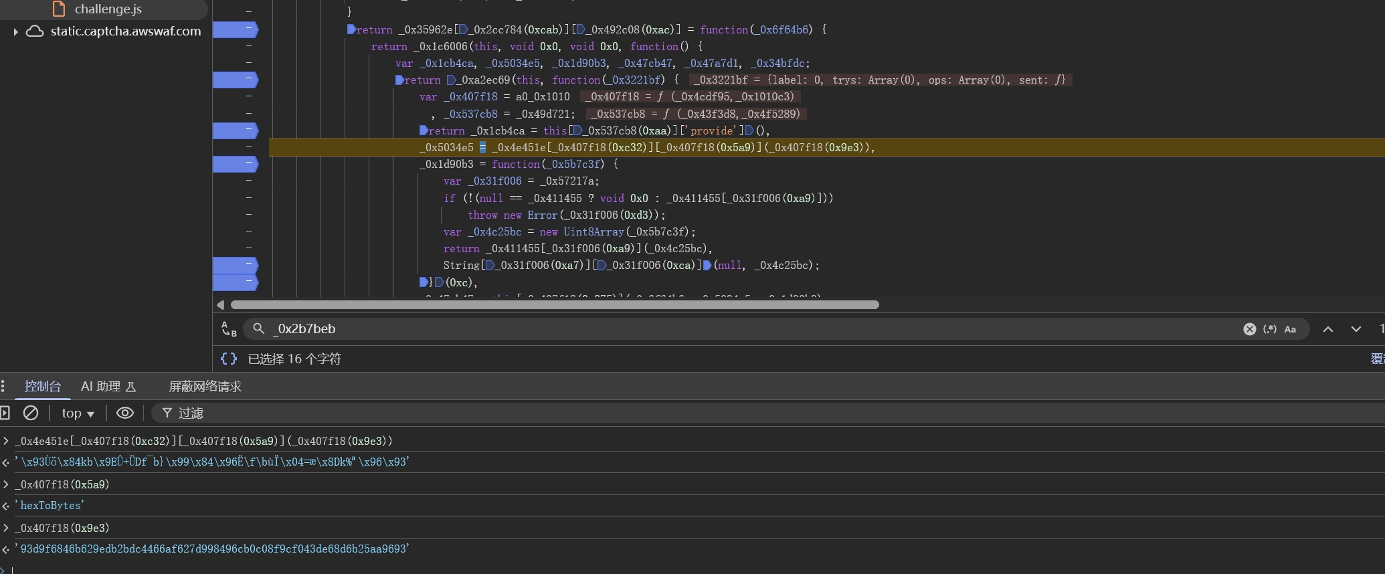This screenshot has width=1385, height=574.
Task: Click the cloud icon beside static.captcha.awswaf.com
Action: 35,31
